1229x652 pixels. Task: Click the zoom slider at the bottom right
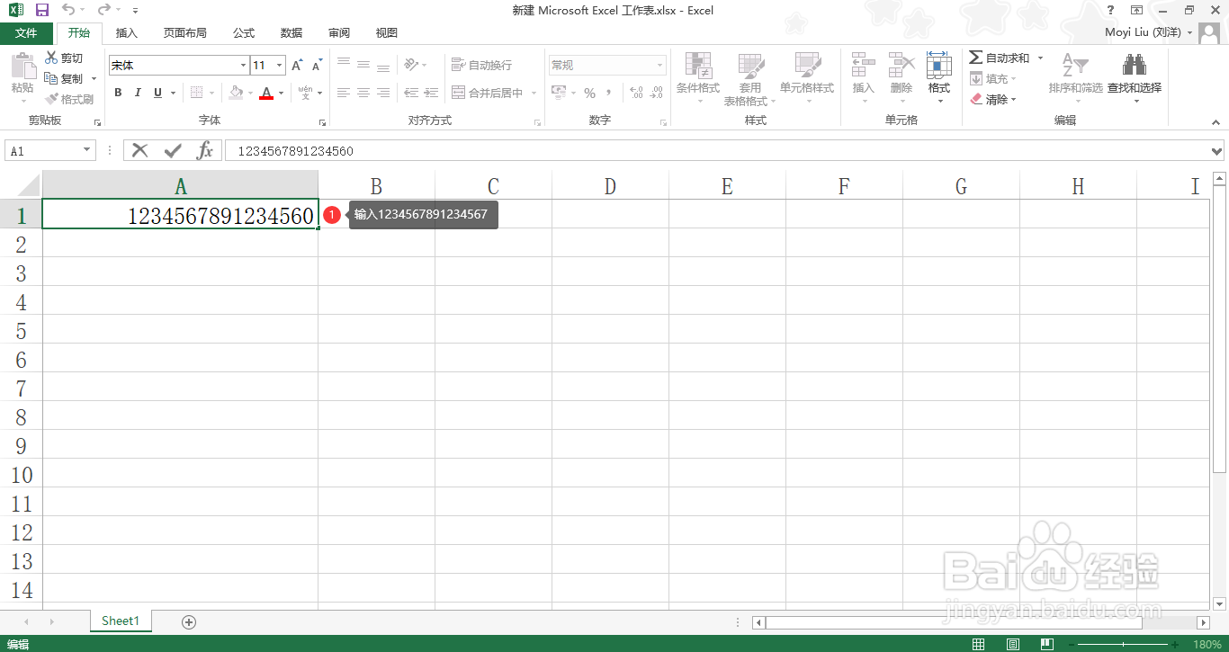pos(1123,644)
